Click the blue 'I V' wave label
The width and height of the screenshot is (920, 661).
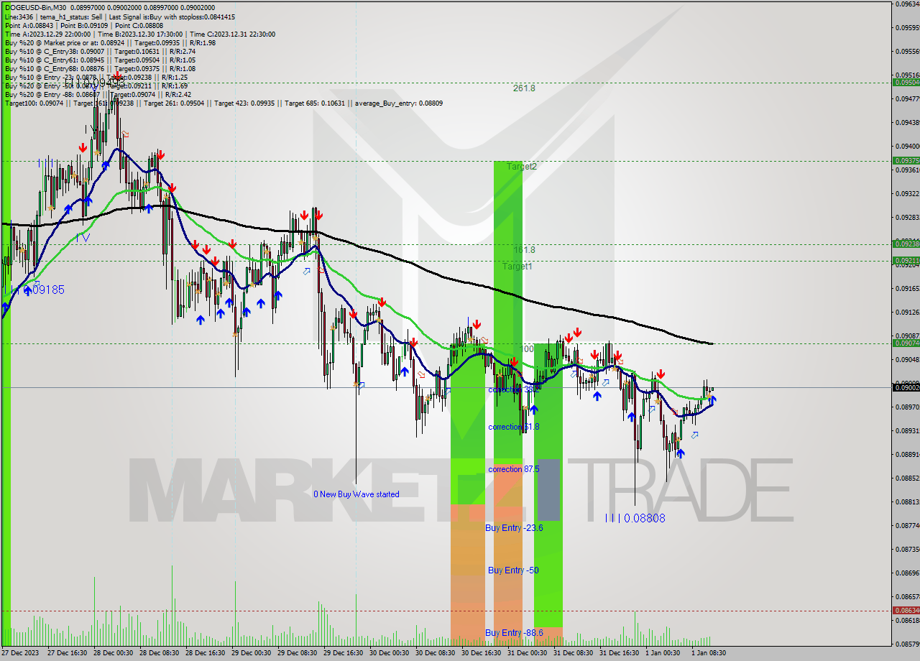pyautogui.click(x=83, y=237)
